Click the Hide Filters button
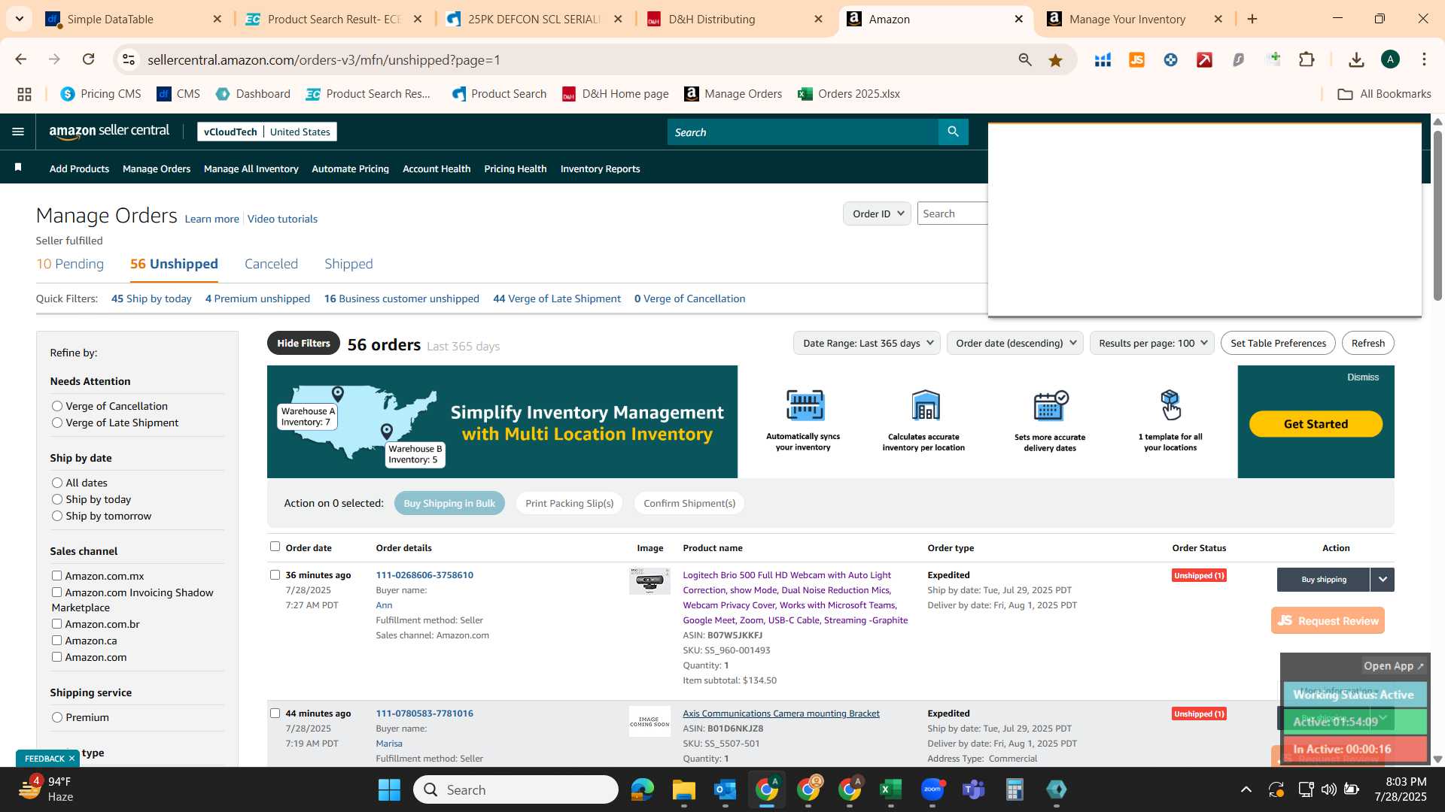 tap(303, 343)
